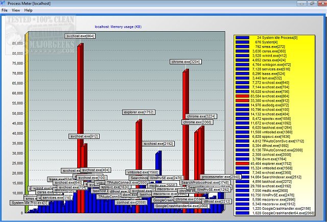Screen dimensions: 327x222
Task: Select the processmeter.exe[2948] chart label
Action: (x=220, y=177)
